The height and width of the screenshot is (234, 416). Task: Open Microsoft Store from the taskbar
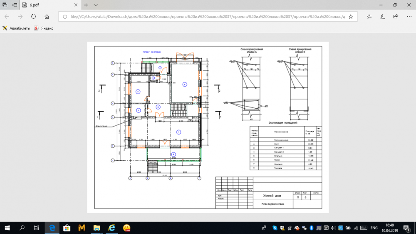pos(67,228)
